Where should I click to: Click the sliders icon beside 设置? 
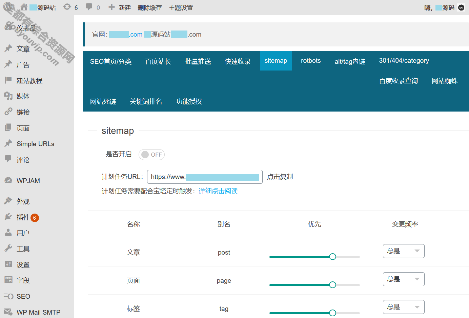[x=8, y=264]
